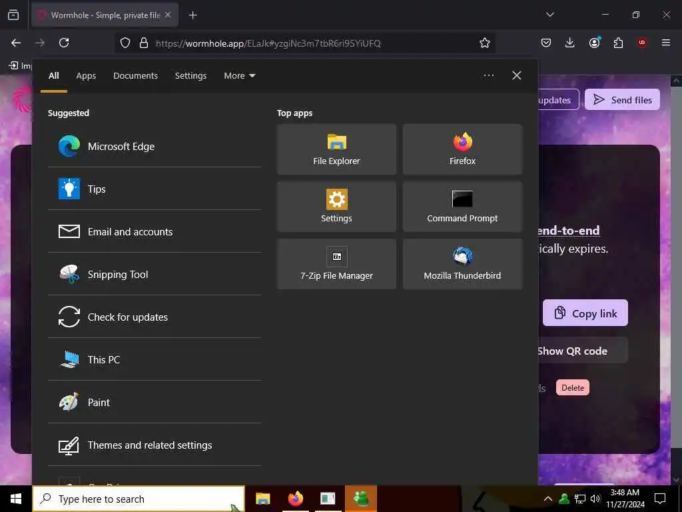
Task: Show hidden system tray icons
Action: (x=548, y=499)
